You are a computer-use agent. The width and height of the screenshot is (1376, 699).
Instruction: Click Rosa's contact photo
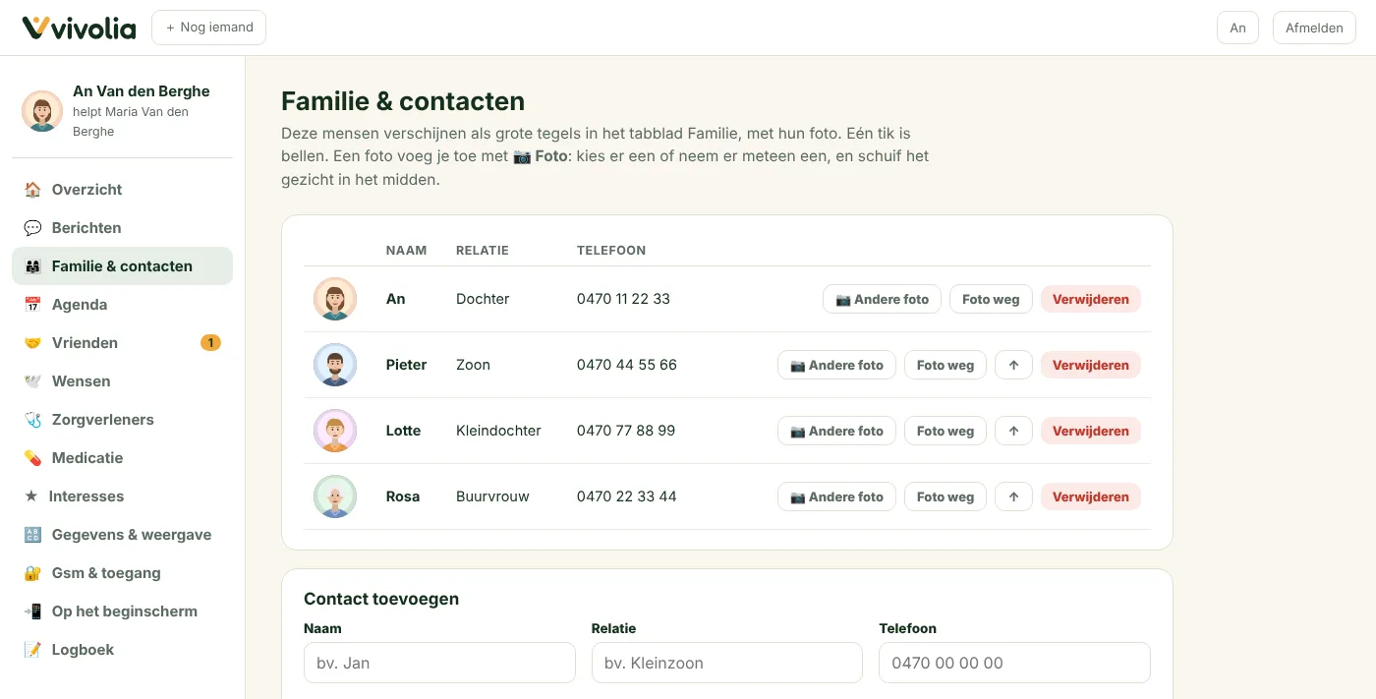pyautogui.click(x=334, y=496)
